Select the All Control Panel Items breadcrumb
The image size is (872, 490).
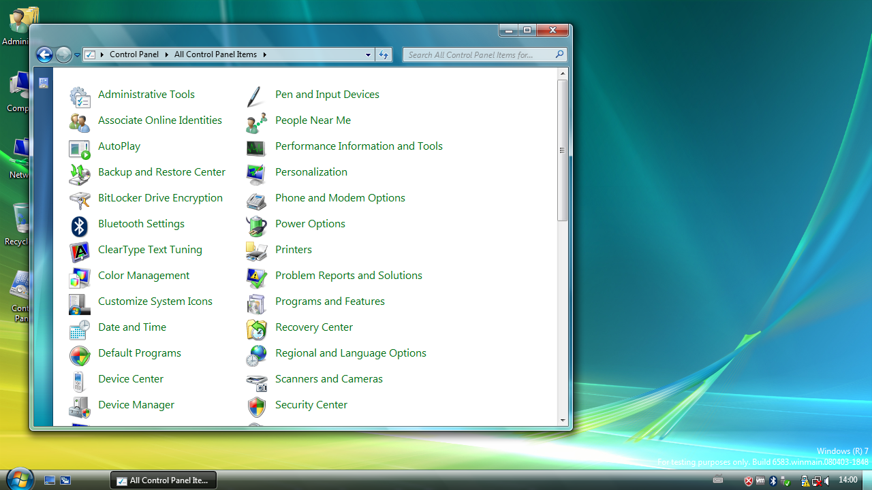(x=215, y=54)
